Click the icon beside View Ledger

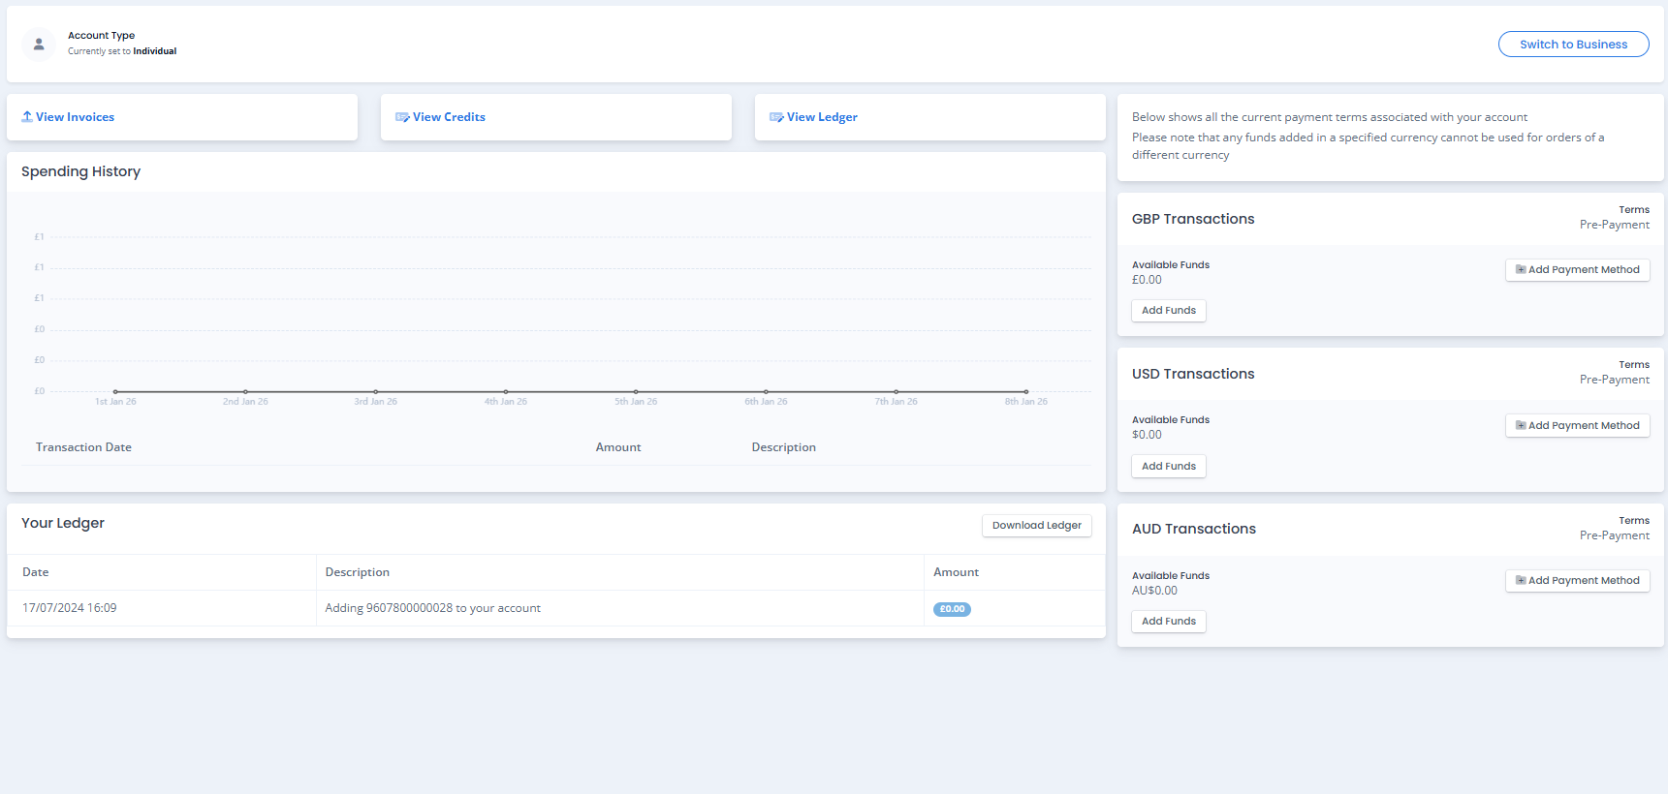click(x=776, y=117)
